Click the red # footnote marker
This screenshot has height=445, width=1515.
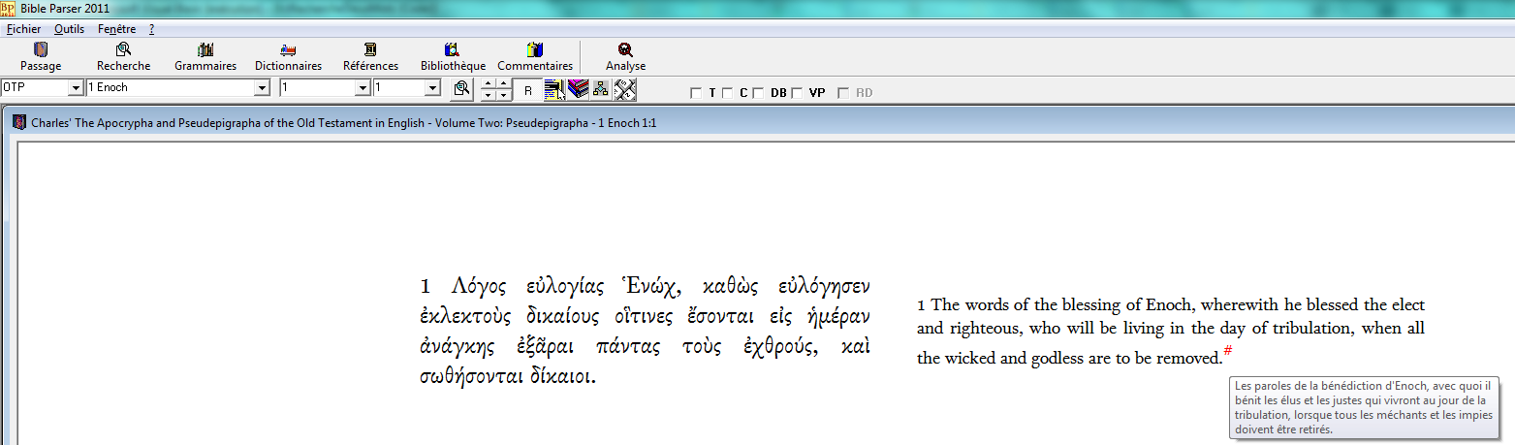[1227, 351]
